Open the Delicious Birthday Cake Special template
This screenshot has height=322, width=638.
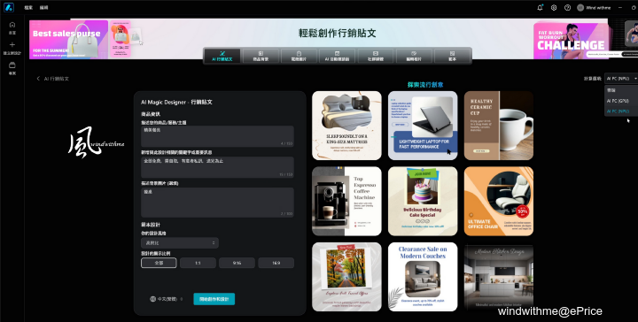423,201
